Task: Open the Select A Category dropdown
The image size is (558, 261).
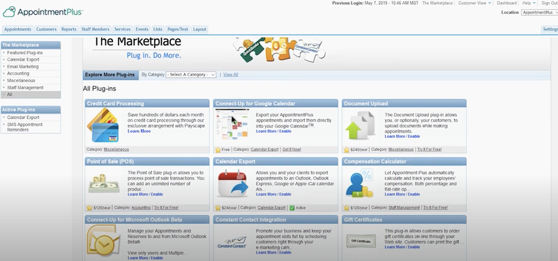Action: (190, 74)
